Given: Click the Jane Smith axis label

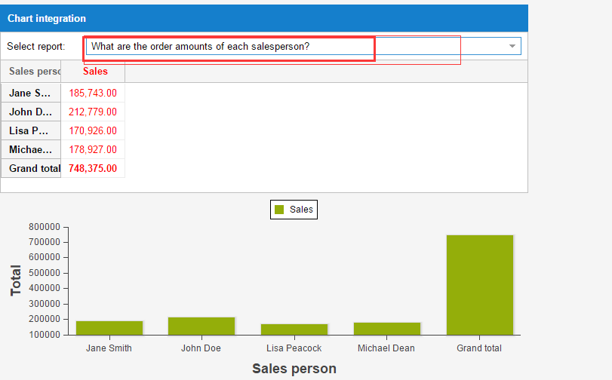Looking at the screenshot, I should pos(109,348).
